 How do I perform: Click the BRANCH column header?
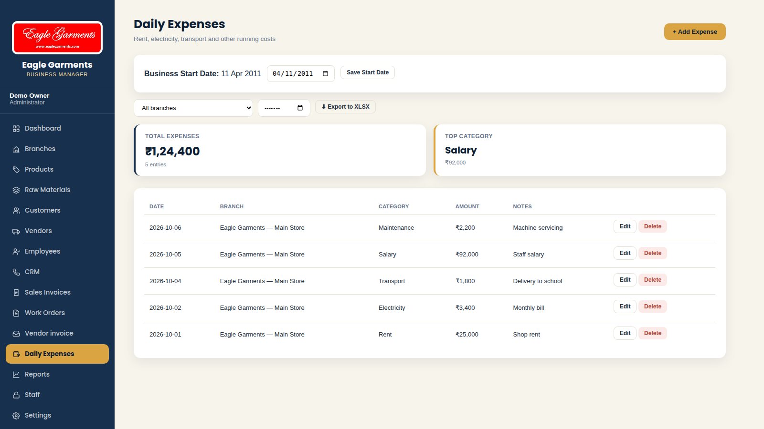[x=232, y=206]
